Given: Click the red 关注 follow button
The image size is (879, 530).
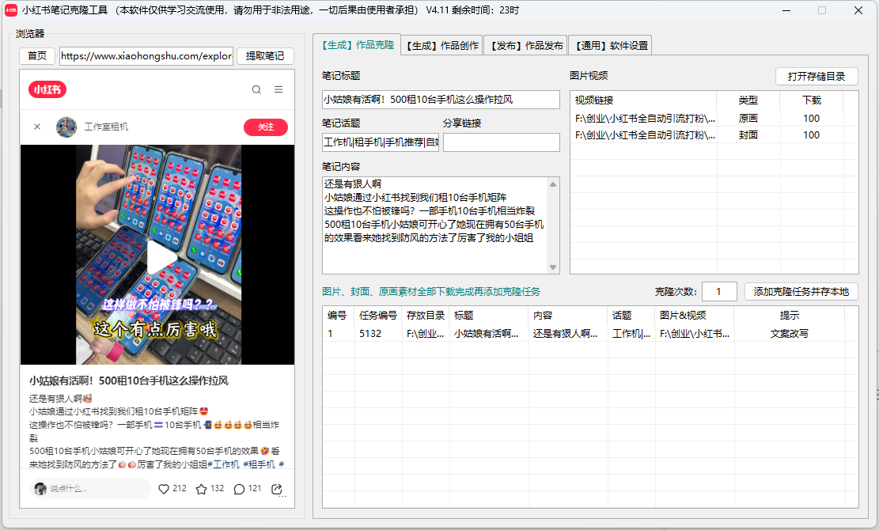Looking at the screenshot, I should click(x=266, y=127).
